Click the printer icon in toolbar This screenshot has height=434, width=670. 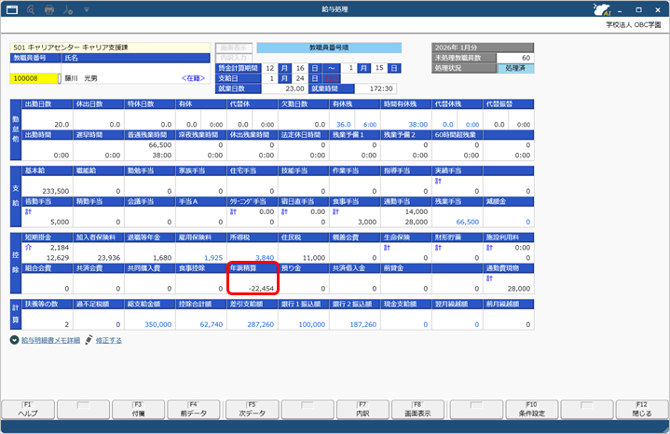click(50, 9)
